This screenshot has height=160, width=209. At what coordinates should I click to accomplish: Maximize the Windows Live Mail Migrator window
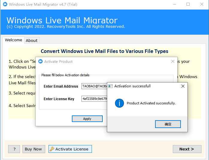188,4
